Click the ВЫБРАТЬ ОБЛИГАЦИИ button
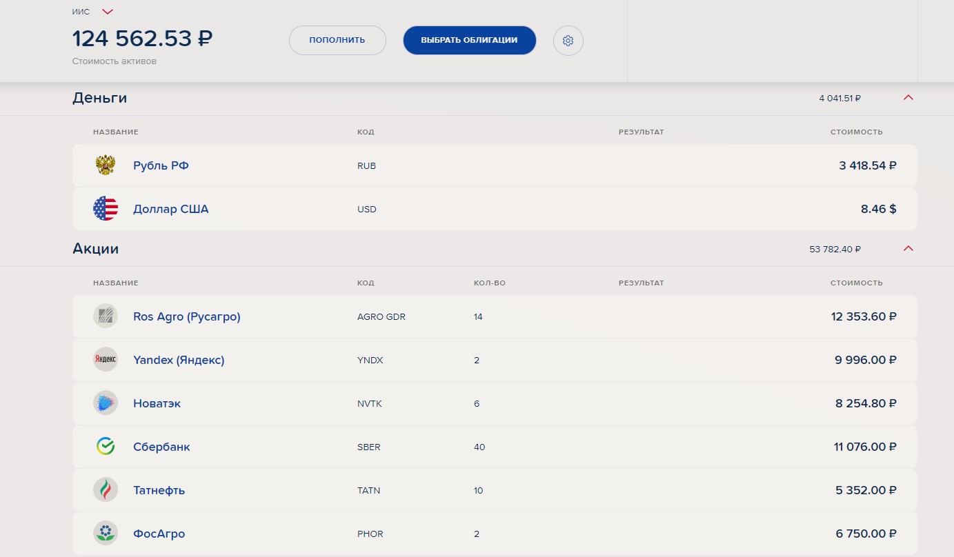 point(470,40)
